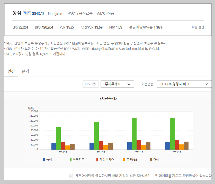Open the [FG000] 경쟁사 비교 dropdown

click(184, 84)
